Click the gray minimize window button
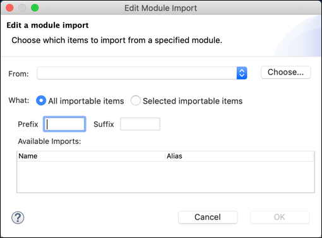 click(22, 8)
